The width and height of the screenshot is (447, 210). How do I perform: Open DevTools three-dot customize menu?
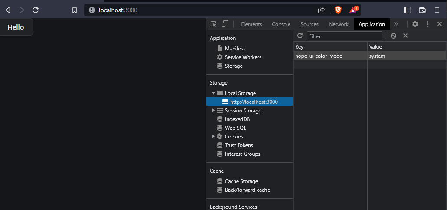[427, 24]
